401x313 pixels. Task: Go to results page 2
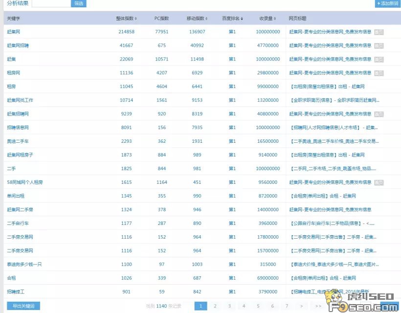pyautogui.click(x=215, y=305)
